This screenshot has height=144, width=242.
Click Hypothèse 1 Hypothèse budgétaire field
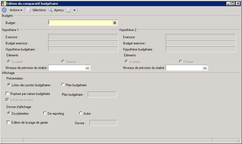click(x=83, y=49)
